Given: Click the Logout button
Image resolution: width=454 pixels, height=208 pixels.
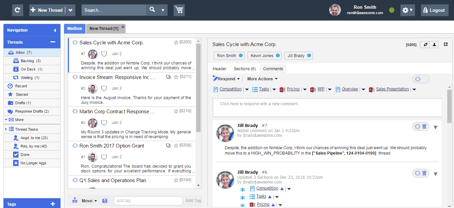Looking at the screenshot, I should tap(434, 10).
